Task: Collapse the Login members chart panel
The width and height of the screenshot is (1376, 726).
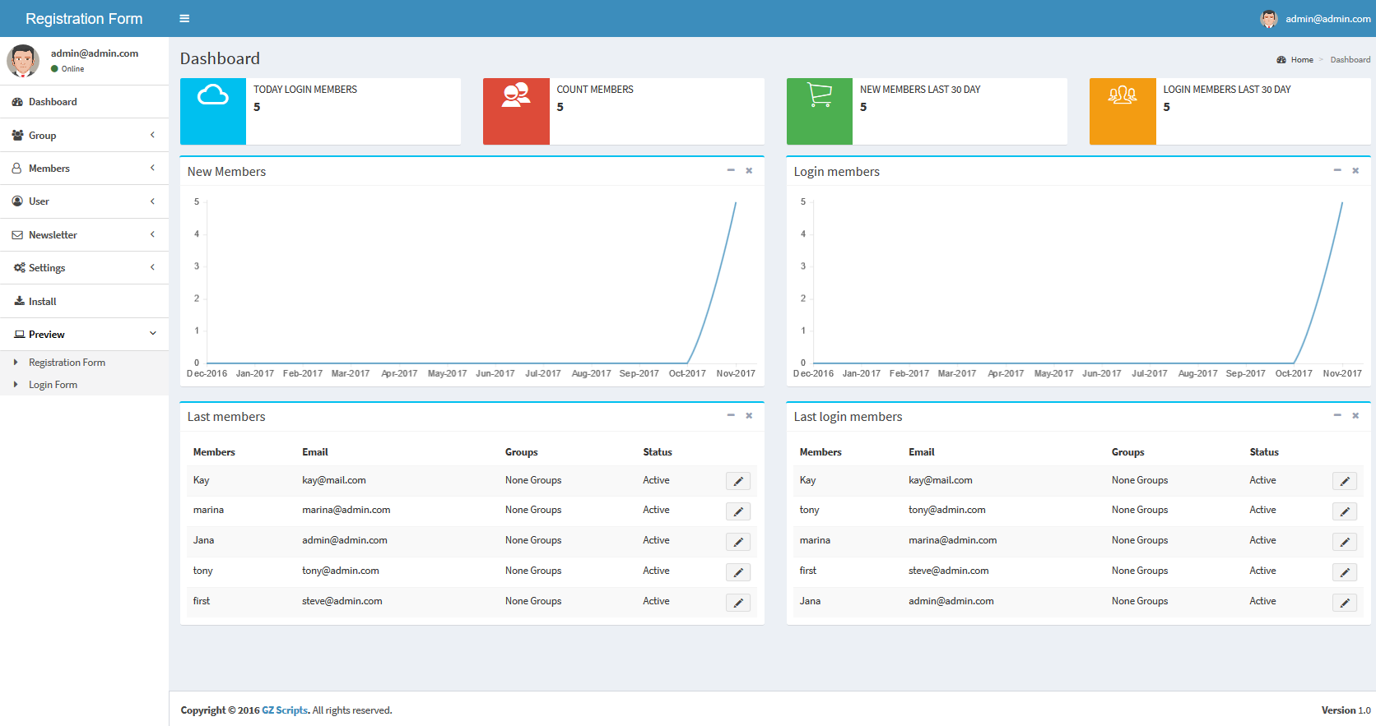Action: (1337, 170)
